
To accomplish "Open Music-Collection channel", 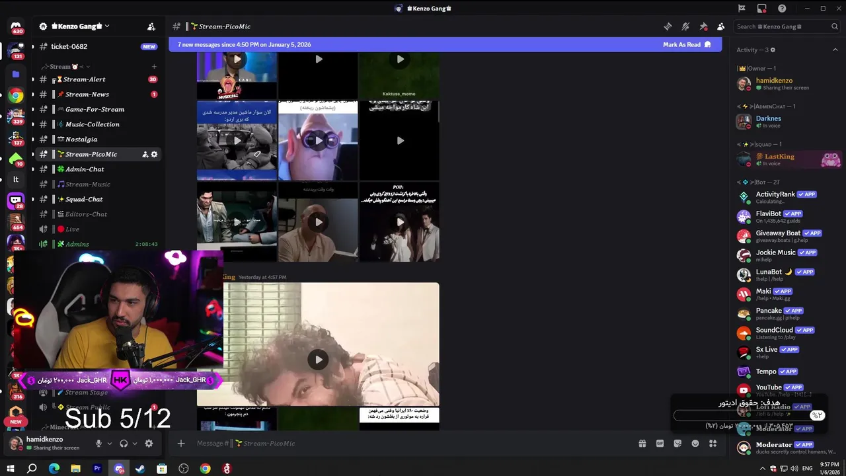I will click(98, 124).
